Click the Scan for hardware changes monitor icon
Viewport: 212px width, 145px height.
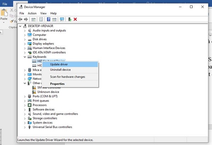click(x=62, y=19)
